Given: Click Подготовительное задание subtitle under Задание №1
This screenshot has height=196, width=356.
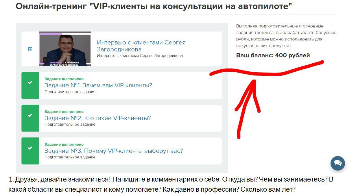Looking at the screenshot, I should tap(70, 92).
